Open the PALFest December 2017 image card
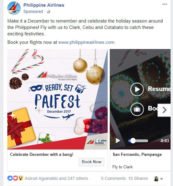 57,99
